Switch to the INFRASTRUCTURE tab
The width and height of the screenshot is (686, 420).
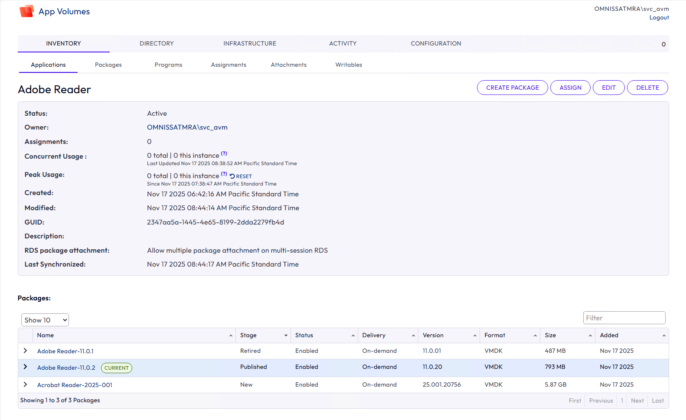249,43
